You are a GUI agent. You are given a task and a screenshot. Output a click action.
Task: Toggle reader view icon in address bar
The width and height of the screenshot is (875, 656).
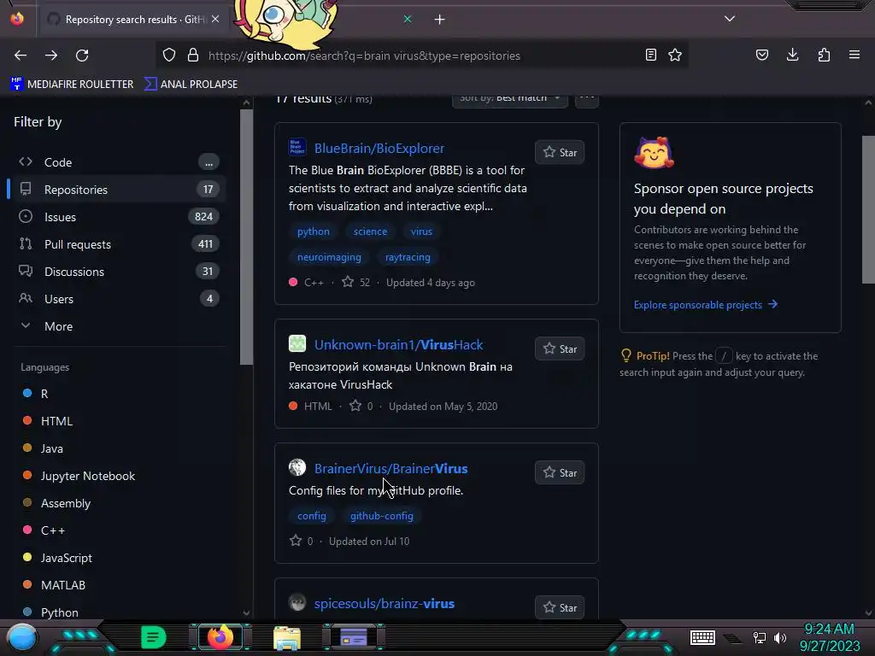(x=650, y=55)
